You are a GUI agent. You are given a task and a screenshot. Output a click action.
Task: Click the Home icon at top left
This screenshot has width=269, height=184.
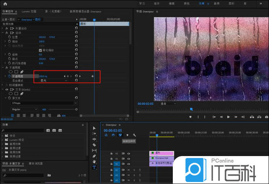point(5,3)
